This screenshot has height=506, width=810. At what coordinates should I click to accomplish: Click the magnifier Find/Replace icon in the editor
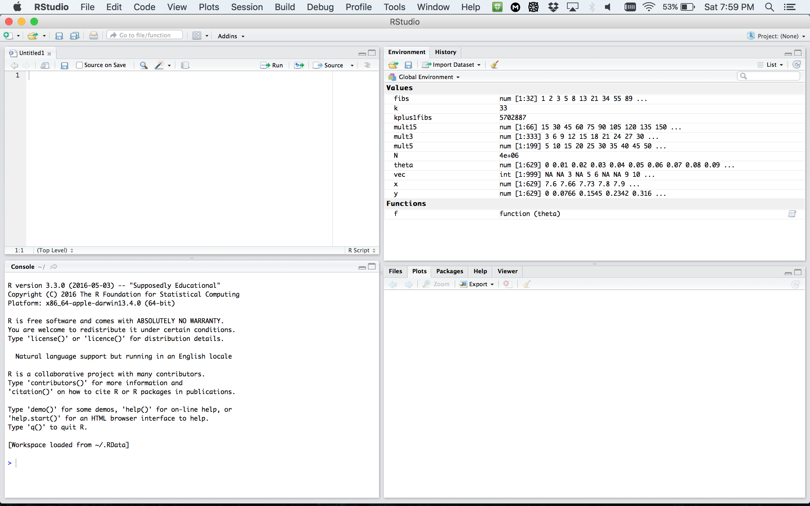point(144,65)
